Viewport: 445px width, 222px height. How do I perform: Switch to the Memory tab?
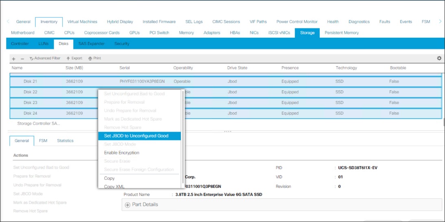coord(186,32)
